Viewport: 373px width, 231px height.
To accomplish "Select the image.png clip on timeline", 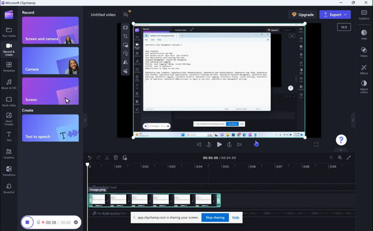I will (155, 200).
